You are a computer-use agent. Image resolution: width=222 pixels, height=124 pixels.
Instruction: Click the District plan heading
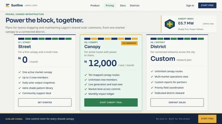click(x=158, y=47)
